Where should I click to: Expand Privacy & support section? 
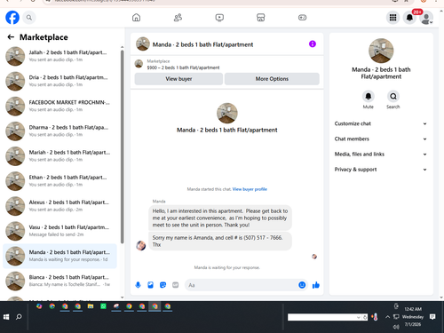click(x=381, y=170)
